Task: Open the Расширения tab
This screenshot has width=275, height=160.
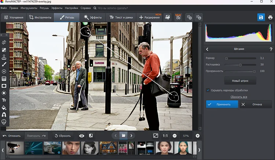Action: [x=150, y=17]
